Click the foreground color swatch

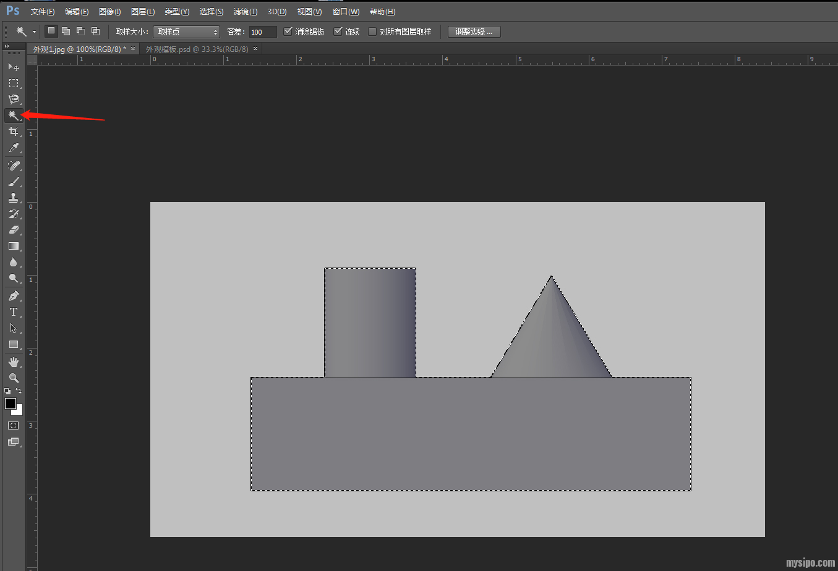click(10, 404)
